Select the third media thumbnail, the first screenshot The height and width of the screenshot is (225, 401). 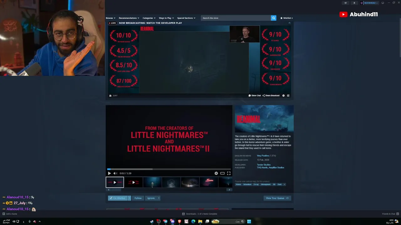tap(152, 182)
